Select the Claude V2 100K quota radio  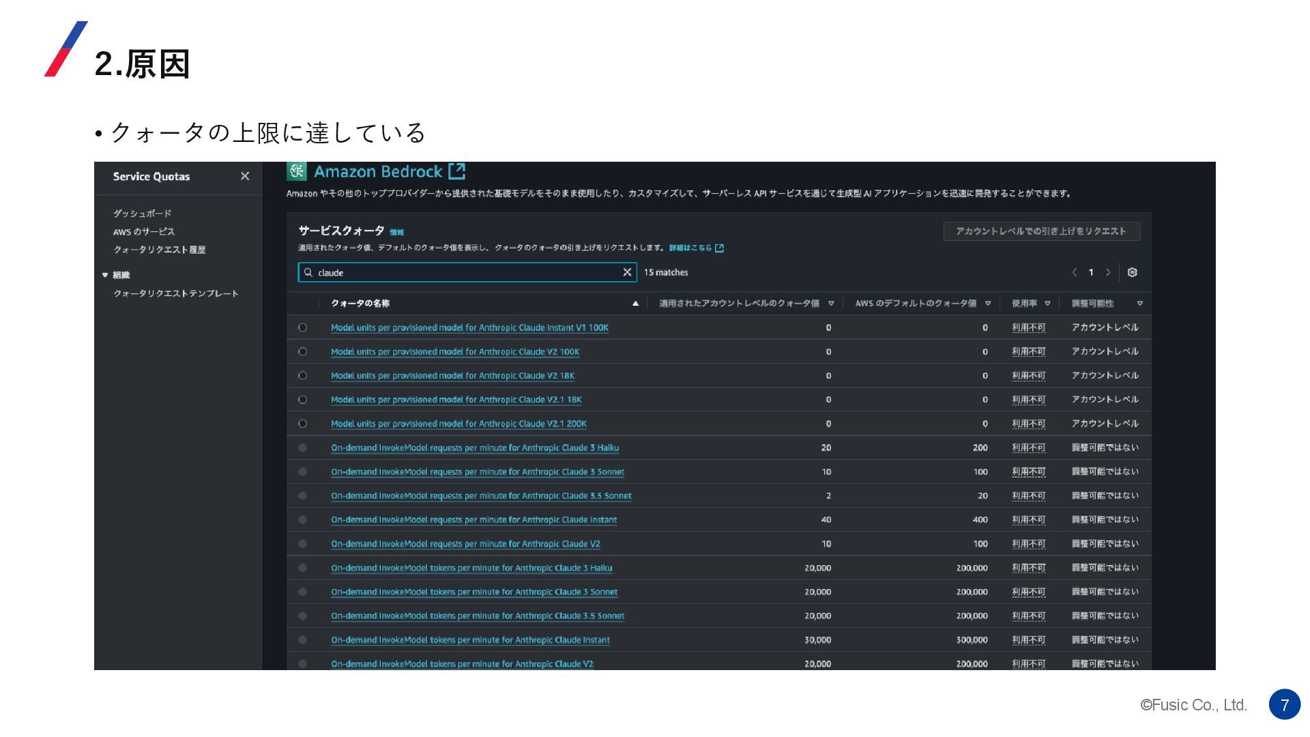click(x=303, y=351)
